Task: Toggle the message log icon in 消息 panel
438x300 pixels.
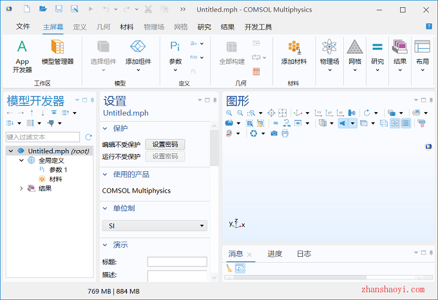Action: coord(240,268)
